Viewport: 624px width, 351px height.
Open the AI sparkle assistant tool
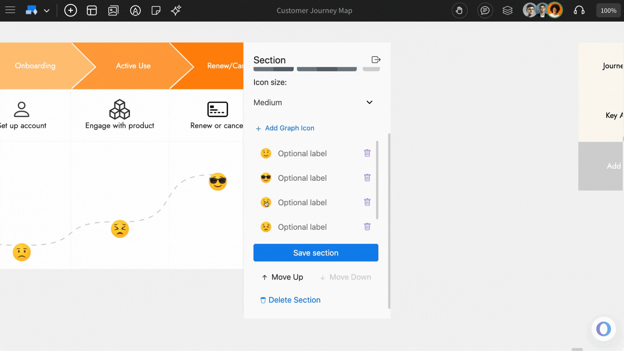[176, 10]
